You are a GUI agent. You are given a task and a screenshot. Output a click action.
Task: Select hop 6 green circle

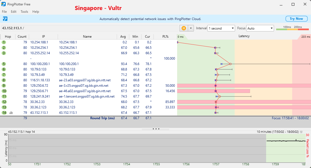(4, 69)
